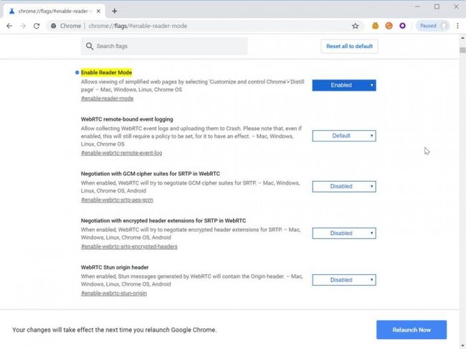Open the GCM cipher suites Disabled dropdown
The image size is (466, 349).
(344, 187)
